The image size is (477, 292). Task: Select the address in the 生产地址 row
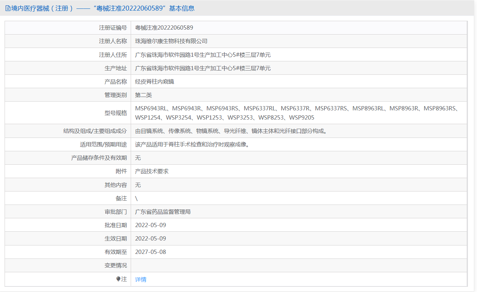pos(203,68)
